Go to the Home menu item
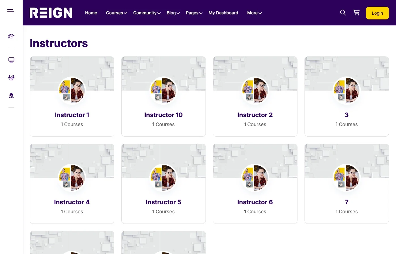This screenshot has height=254, width=396. 91,13
